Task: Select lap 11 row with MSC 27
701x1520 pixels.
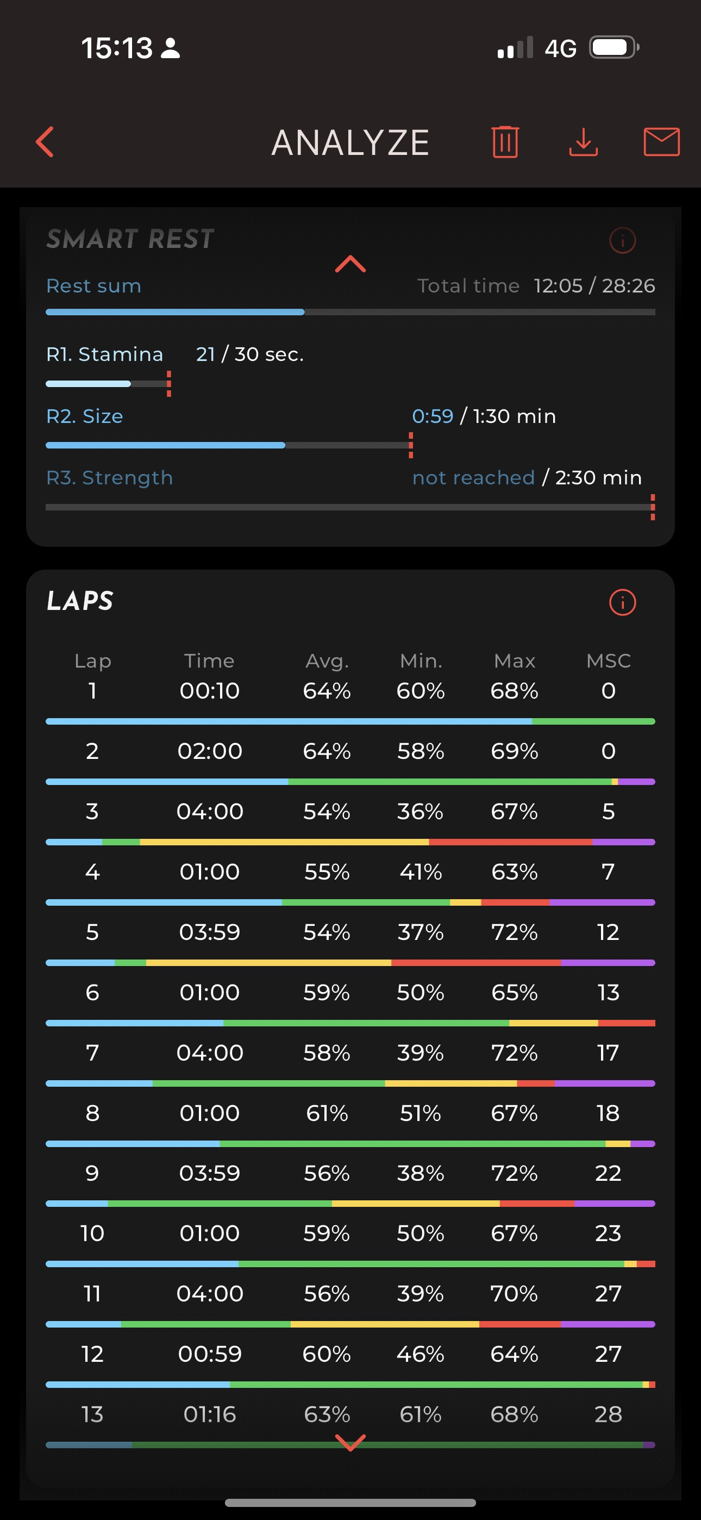Action: click(351, 1293)
